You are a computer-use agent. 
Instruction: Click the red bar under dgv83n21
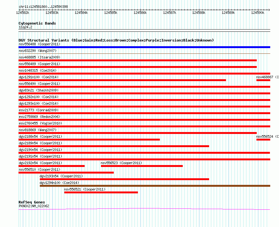point(144,93)
